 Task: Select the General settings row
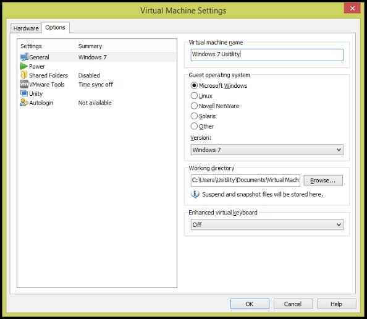97,57
